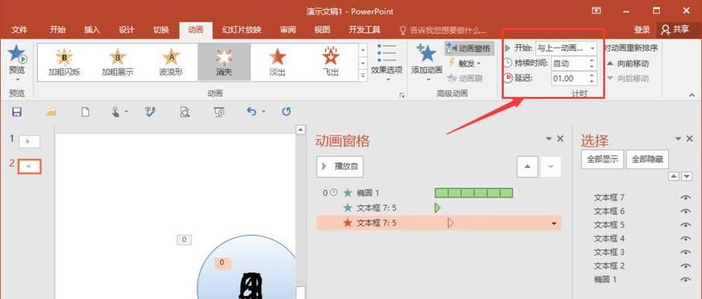Open the 文件 file menu
This screenshot has height=299, width=702.
click(19, 30)
